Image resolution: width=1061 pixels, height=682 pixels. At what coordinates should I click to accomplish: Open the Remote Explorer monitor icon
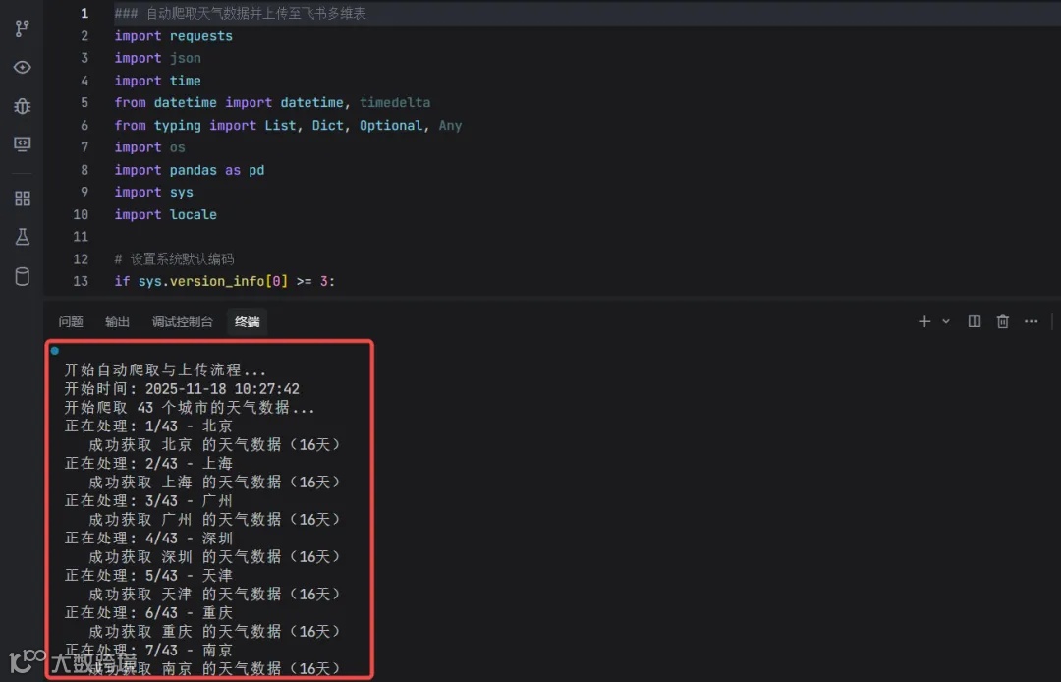pos(23,144)
